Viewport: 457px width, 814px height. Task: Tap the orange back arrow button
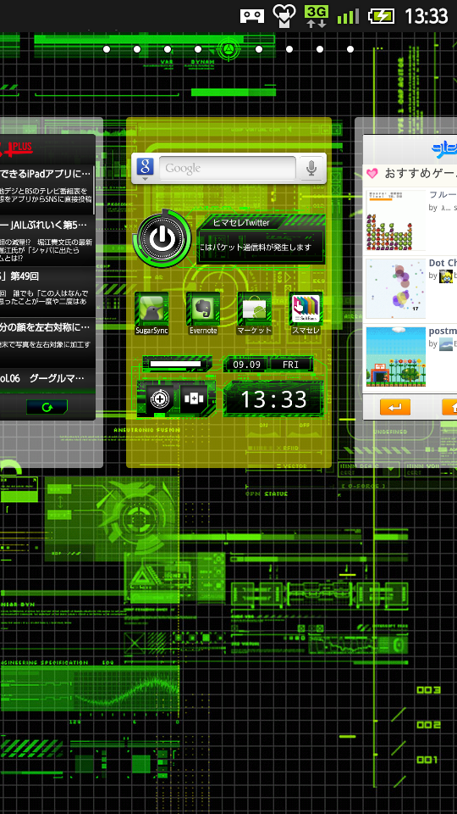coord(395,407)
